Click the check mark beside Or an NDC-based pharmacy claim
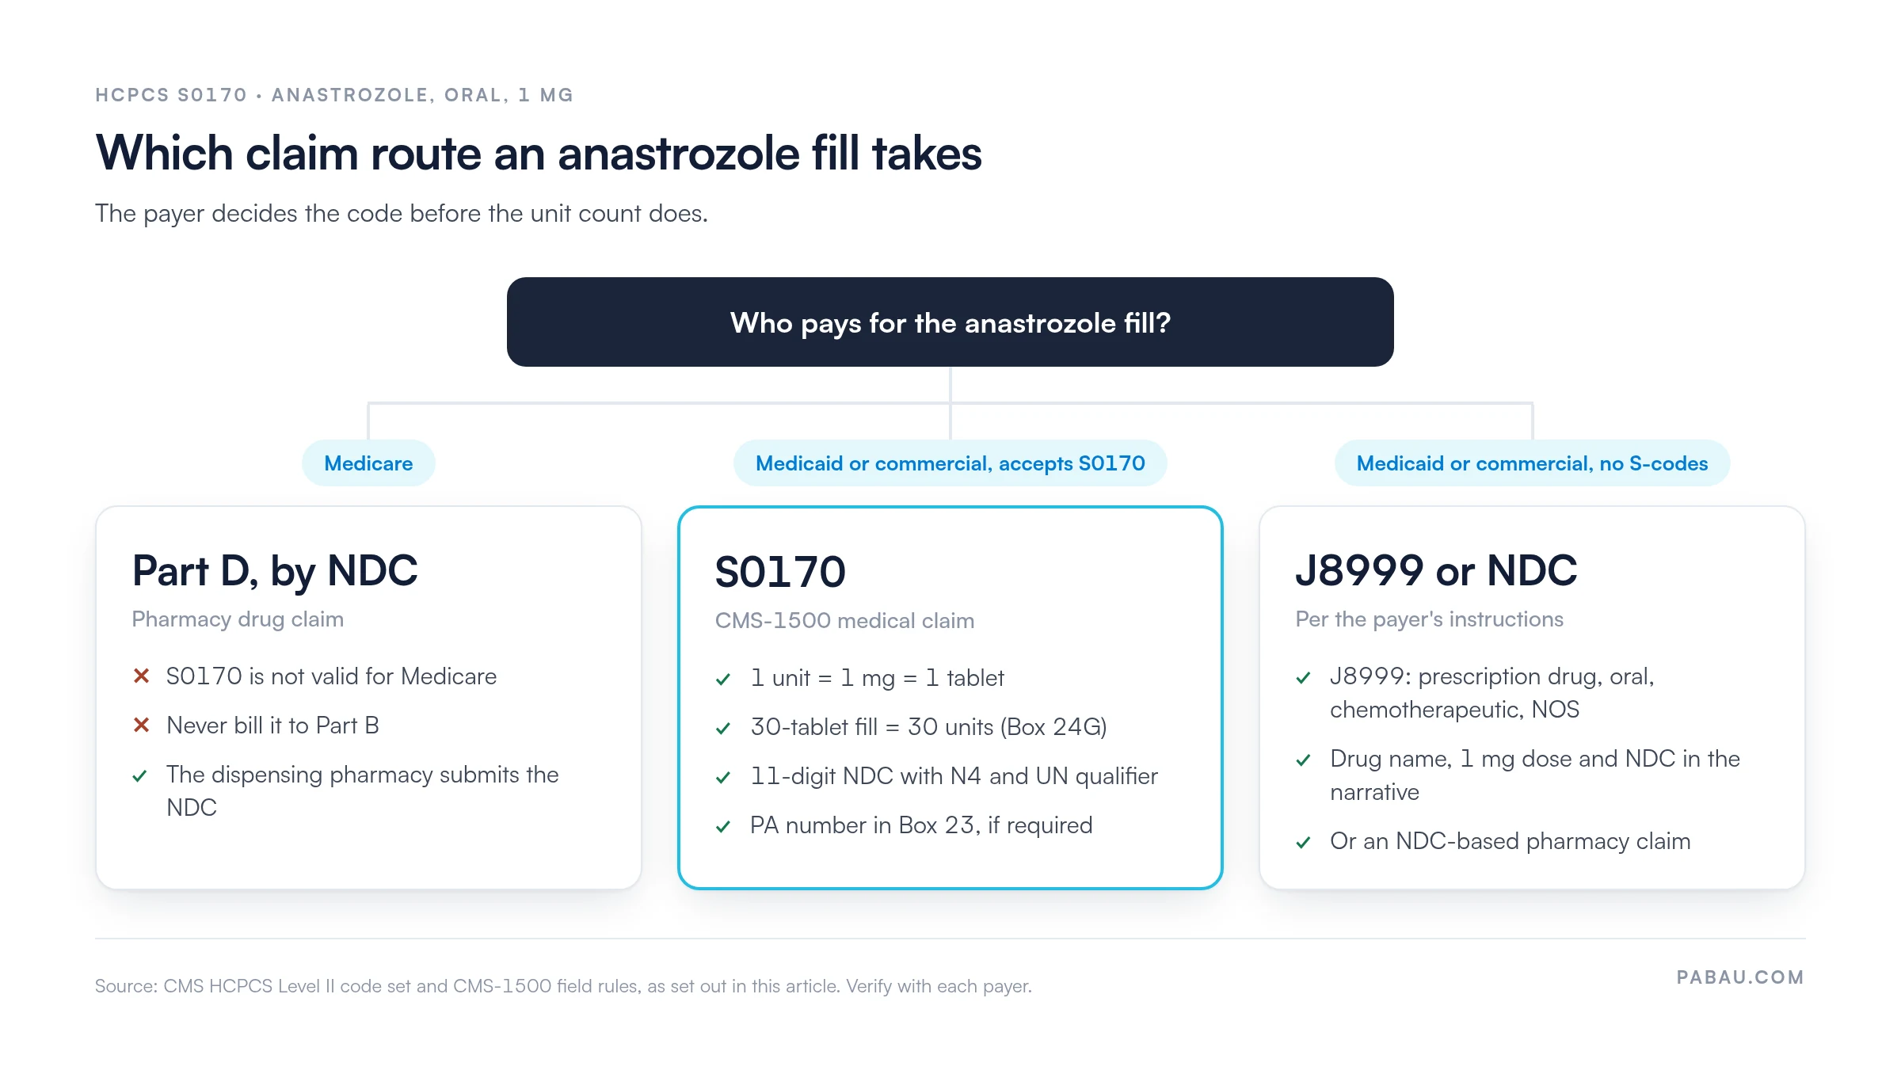The image size is (1901, 1074). [1304, 842]
